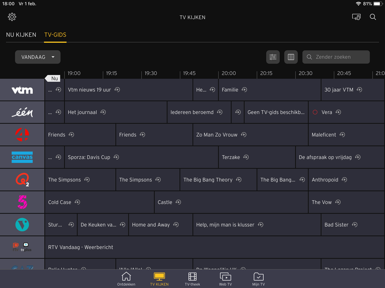The height and width of the screenshot is (288, 385).
Task: Select the Vitaya channel logo
Action: pyautogui.click(x=22, y=225)
